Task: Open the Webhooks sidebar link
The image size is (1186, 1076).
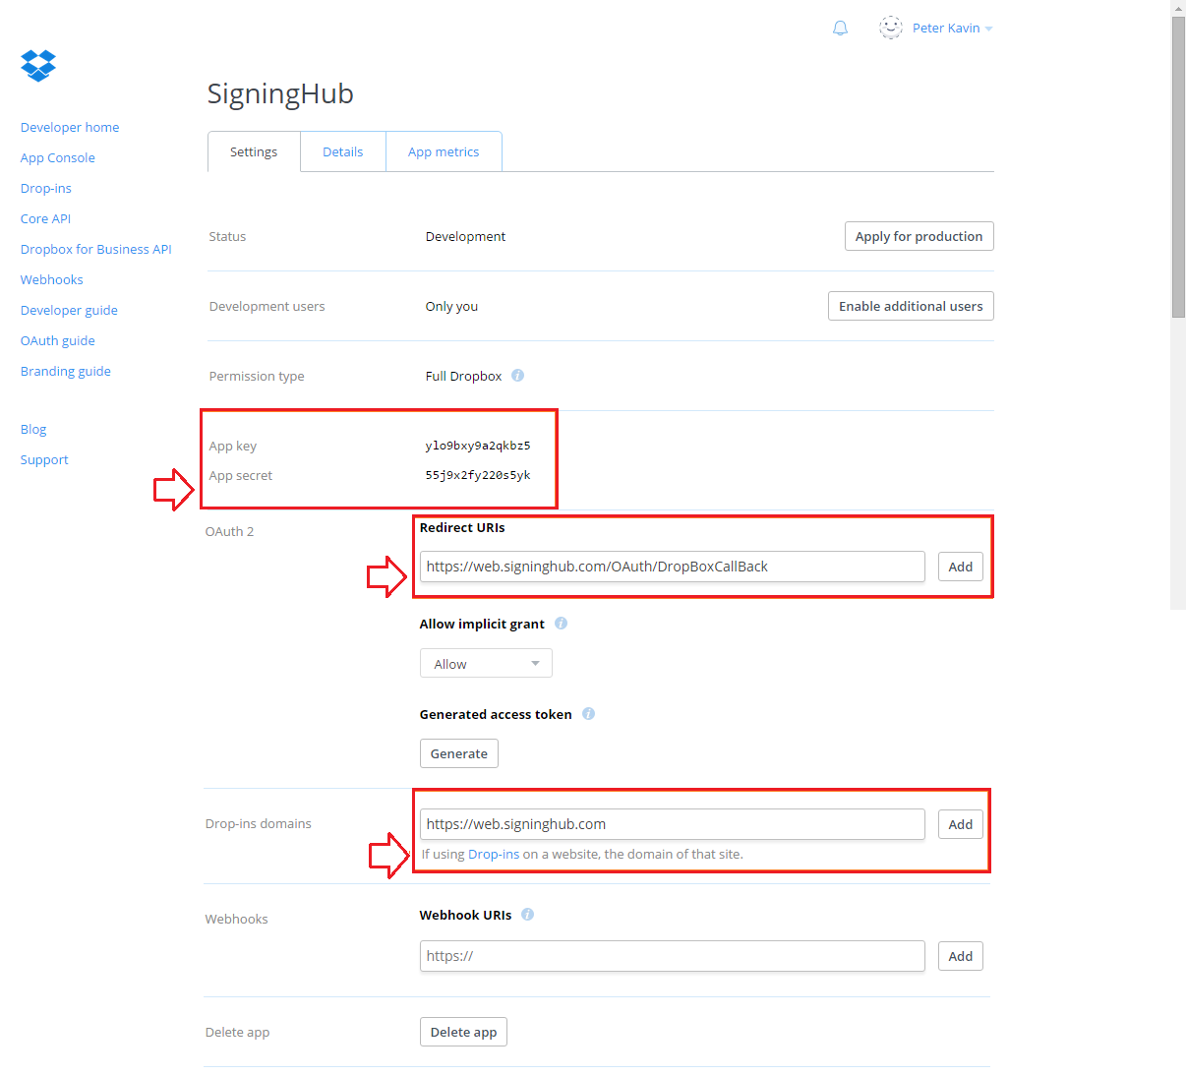Action: tap(52, 279)
